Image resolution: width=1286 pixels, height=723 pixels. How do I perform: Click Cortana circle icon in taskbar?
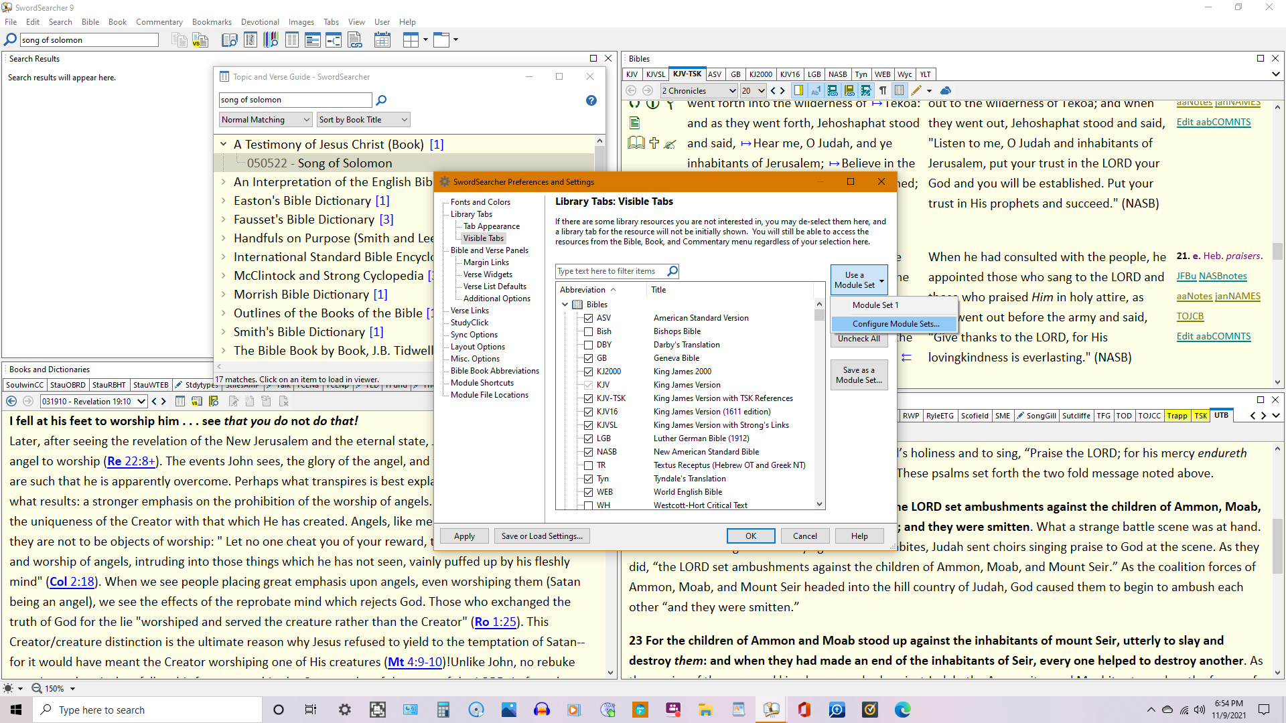pos(279,710)
